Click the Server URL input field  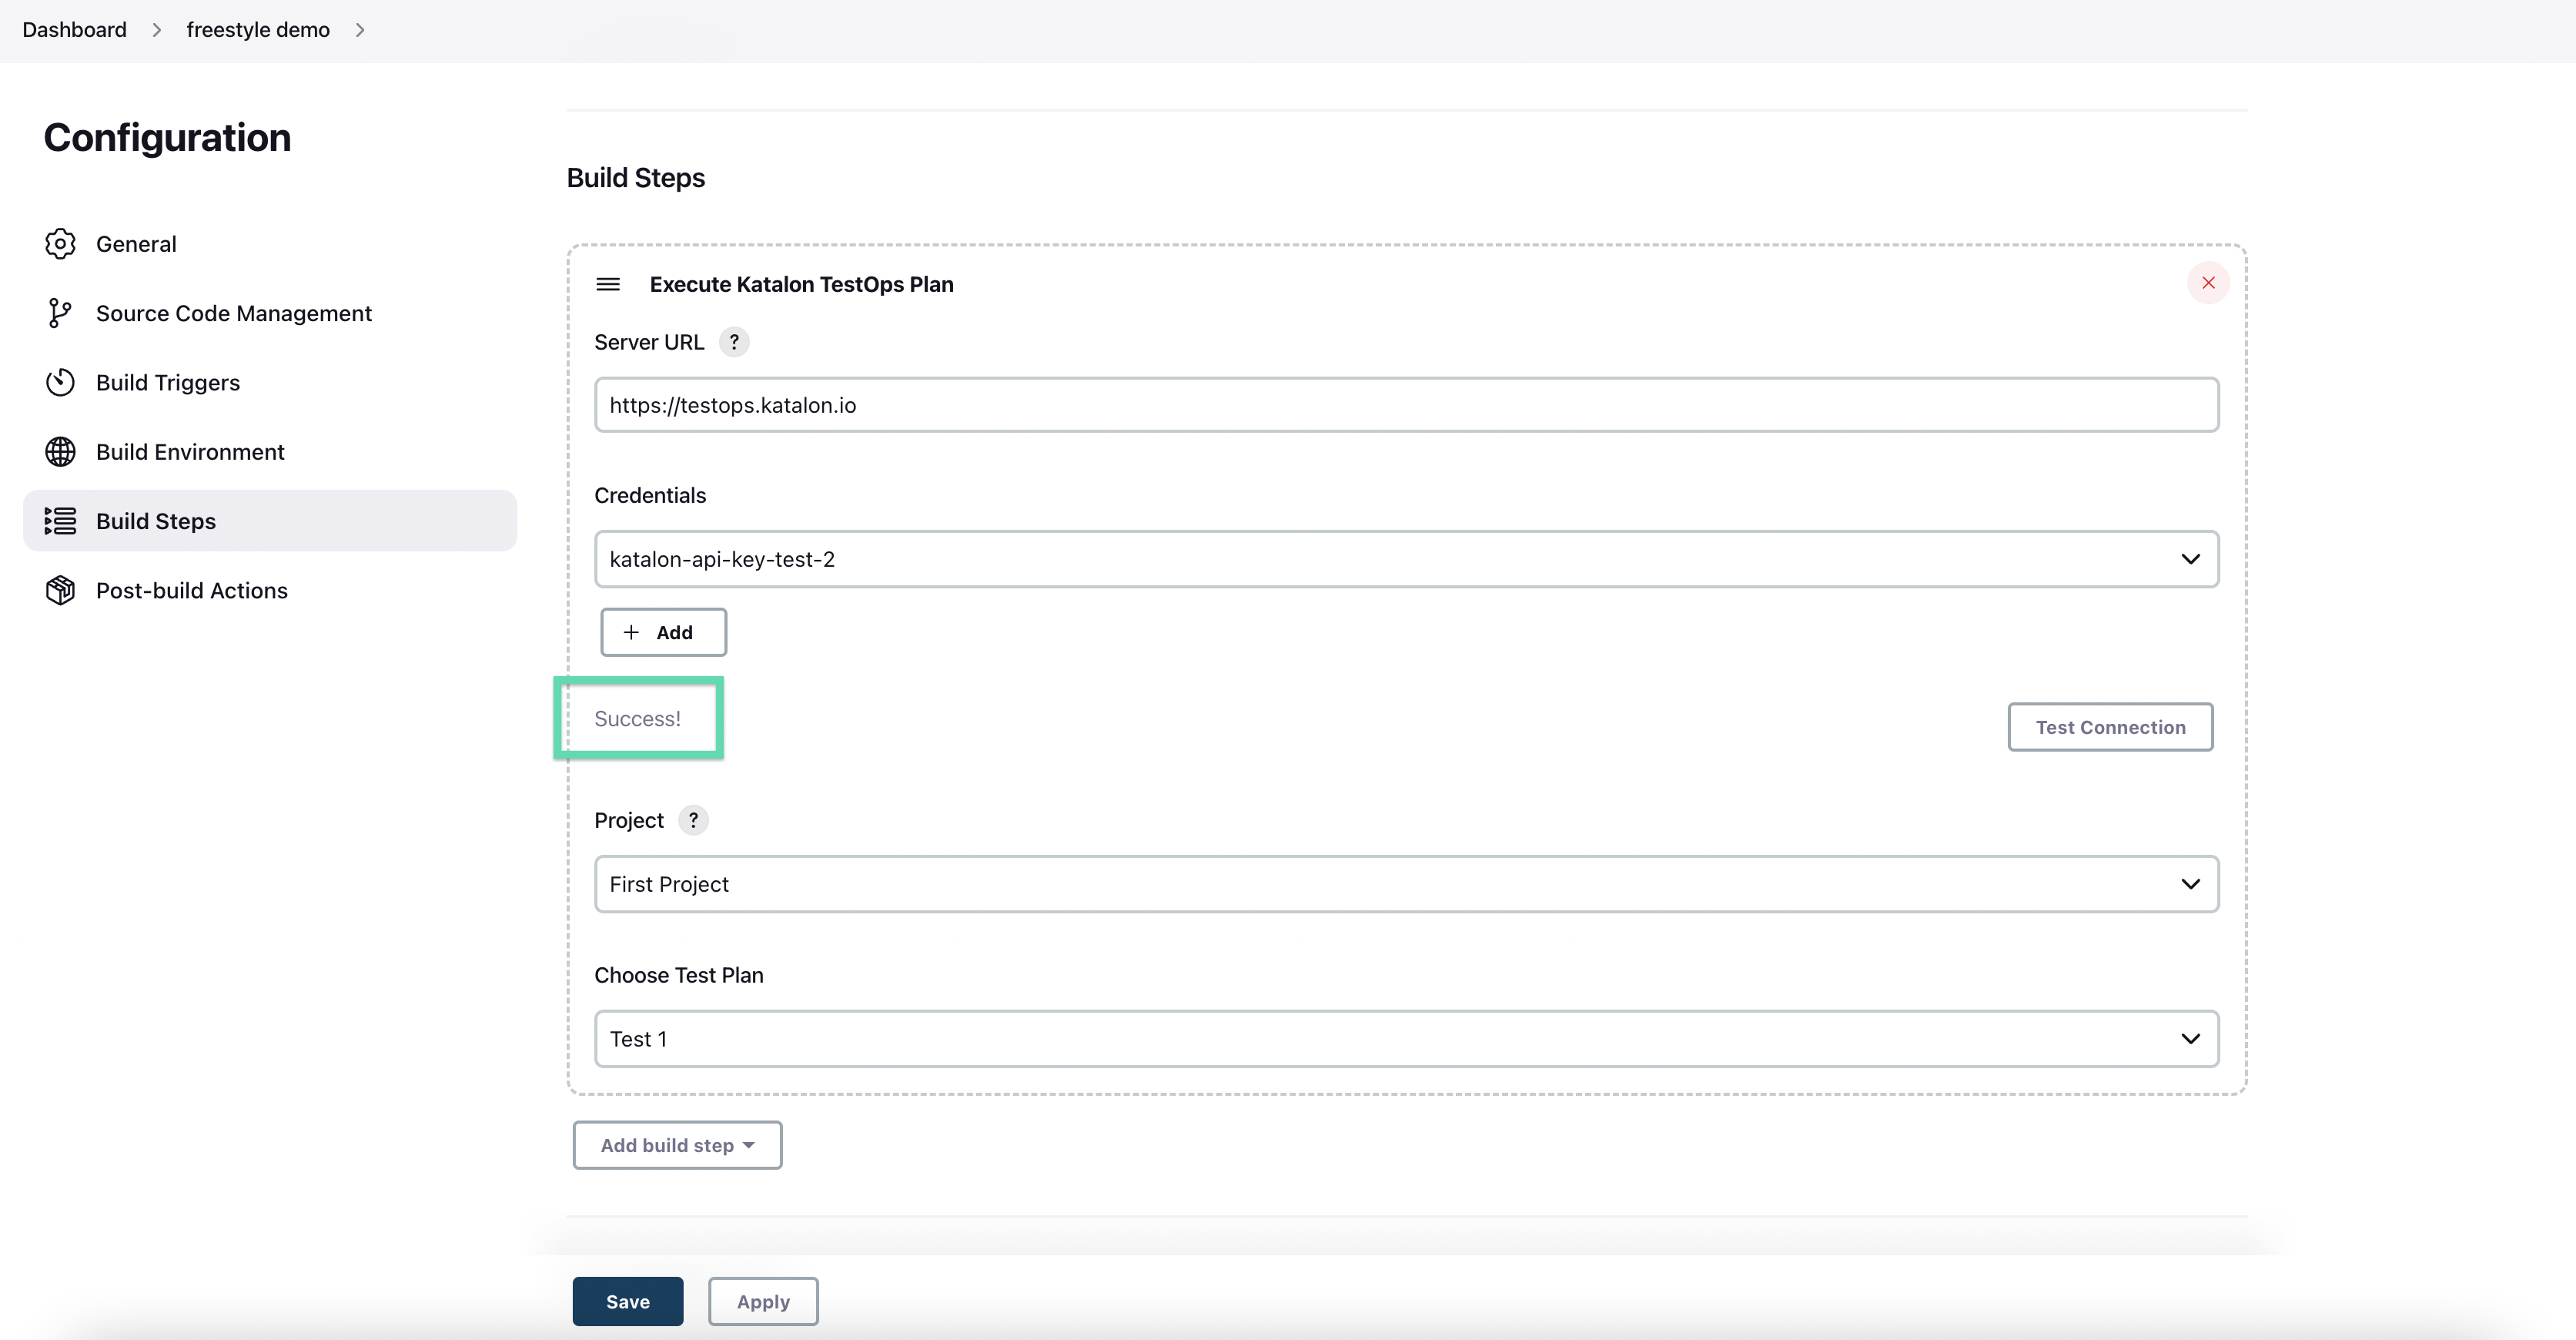(1407, 404)
